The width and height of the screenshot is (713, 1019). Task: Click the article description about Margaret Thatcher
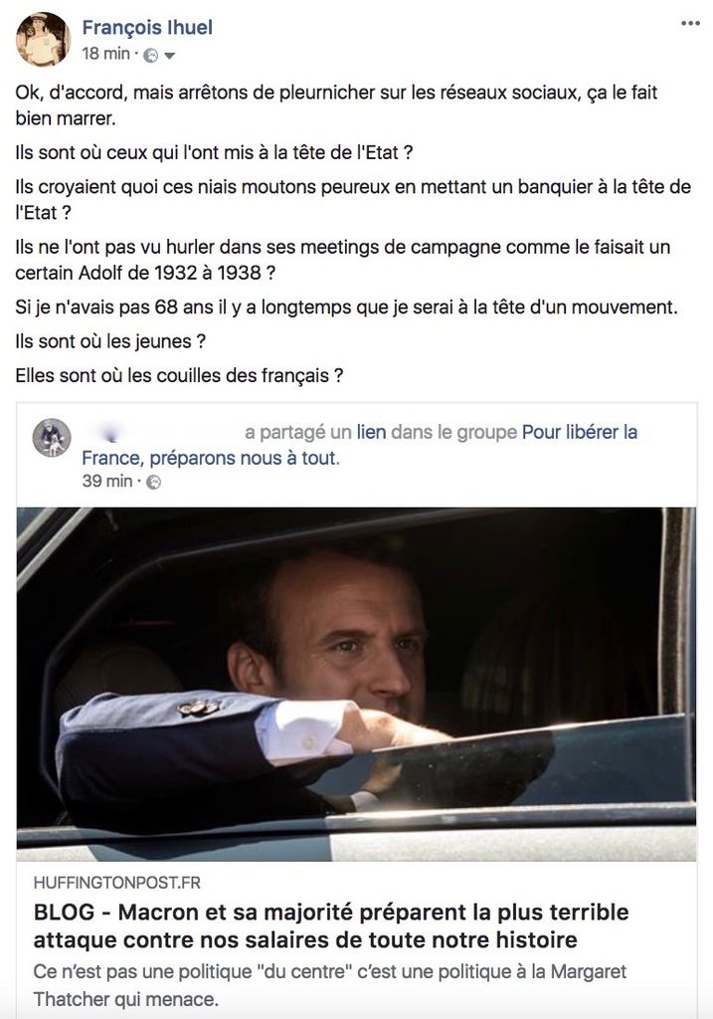[330, 985]
